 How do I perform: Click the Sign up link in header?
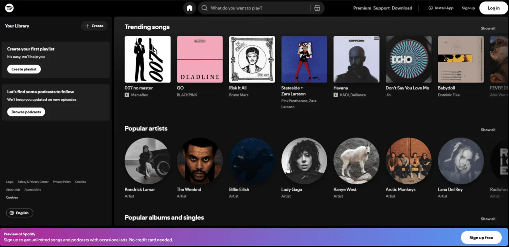coord(468,8)
